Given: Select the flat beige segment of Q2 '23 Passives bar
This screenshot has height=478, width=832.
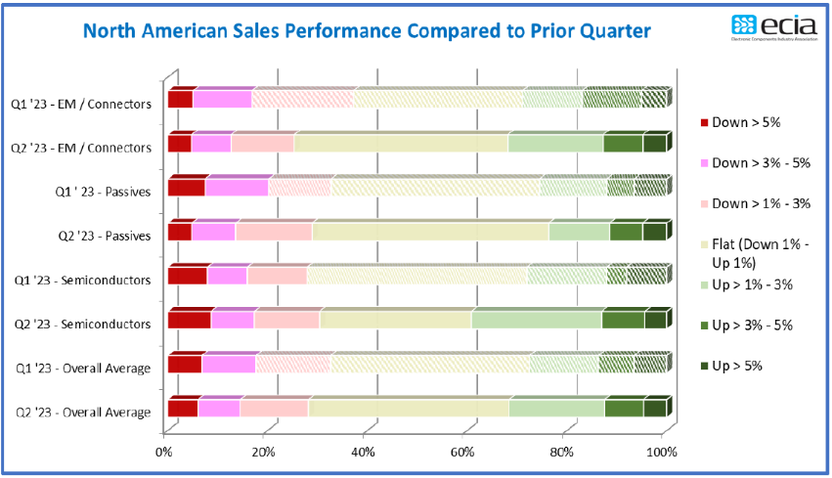Looking at the screenshot, I should click(x=430, y=233).
